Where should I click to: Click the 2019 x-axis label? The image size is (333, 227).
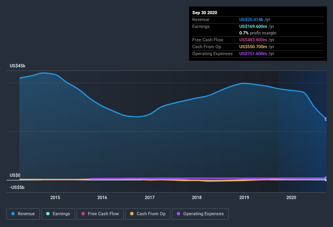pos(244,197)
